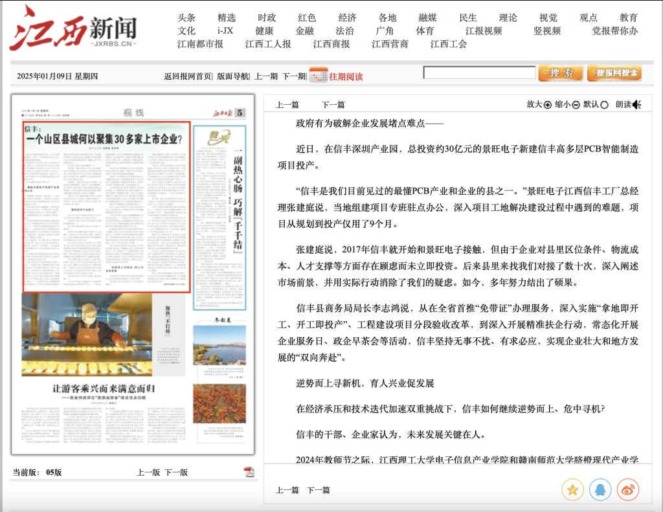The width and height of the screenshot is (663, 512).
Task: Share the article to Qzone star icon
Action: pos(572,489)
